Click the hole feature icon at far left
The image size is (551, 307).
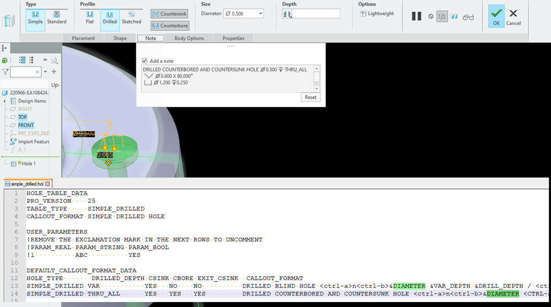pyautogui.click(x=9, y=21)
